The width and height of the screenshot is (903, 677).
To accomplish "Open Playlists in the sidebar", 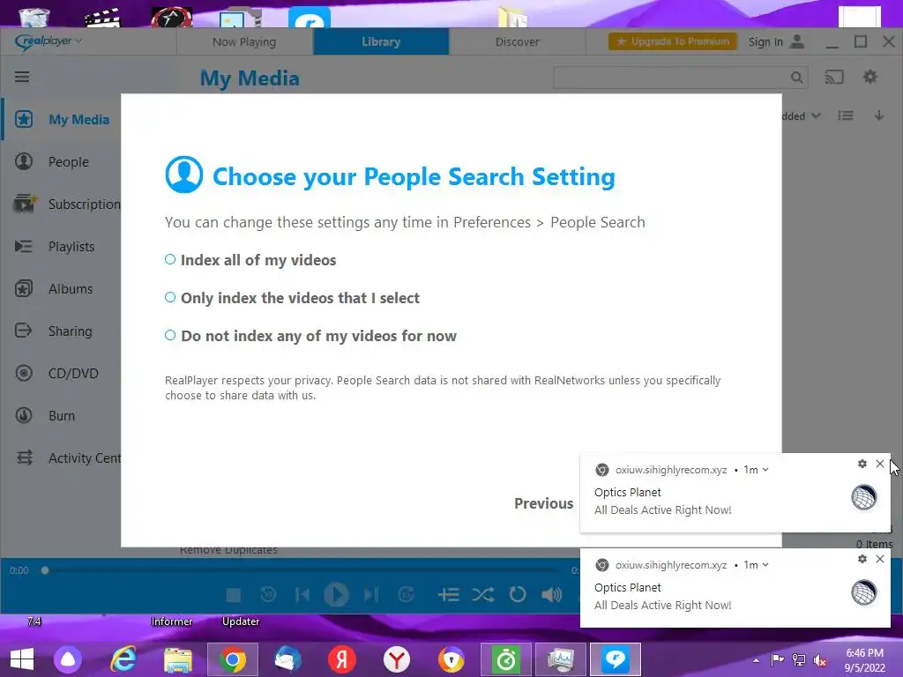I will 62,247.
